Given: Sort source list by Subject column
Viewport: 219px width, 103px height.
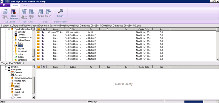Looking at the screenshot, I should [x=73, y=29].
